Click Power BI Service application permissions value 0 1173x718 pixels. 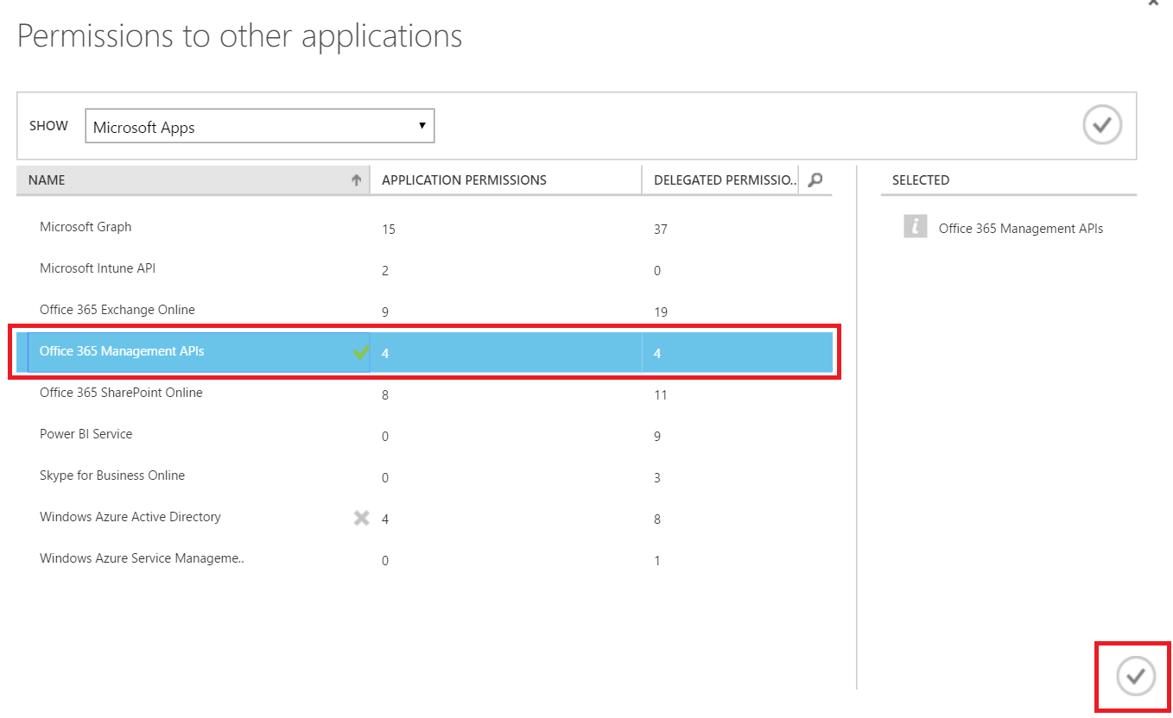click(385, 437)
